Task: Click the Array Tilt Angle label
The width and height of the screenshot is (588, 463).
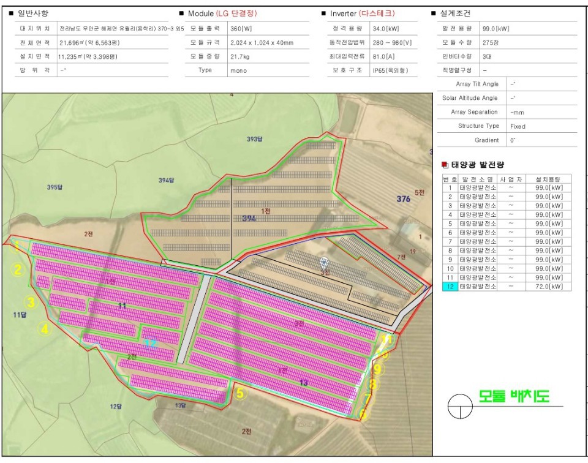Action: (x=477, y=84)
